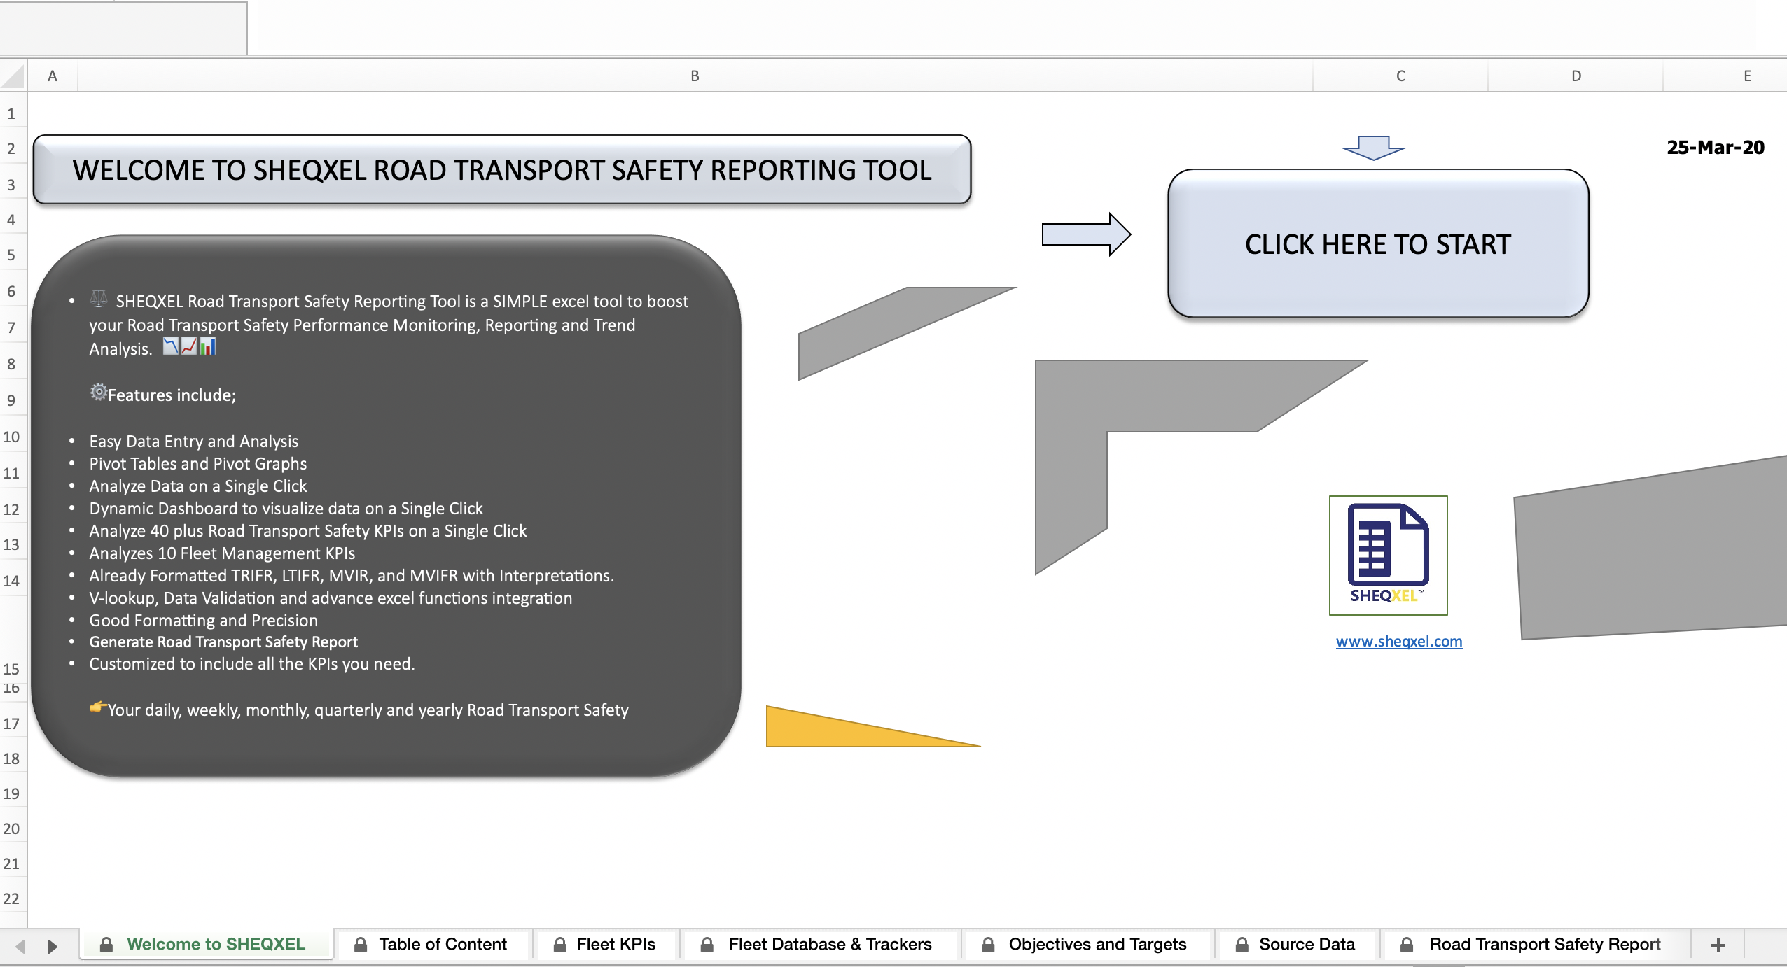Click the lock icon on Fleet Database & Trackers tab
Image resolution: width=1787 pixels, height=967 pixels.
[707, 945]
